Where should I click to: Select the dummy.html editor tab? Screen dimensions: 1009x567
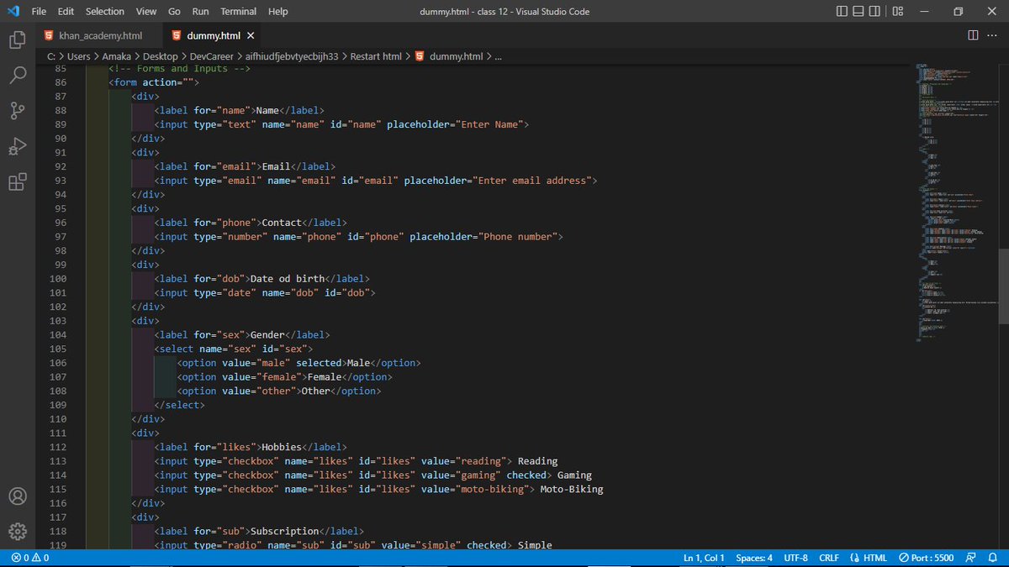click(x=213, y=35)
